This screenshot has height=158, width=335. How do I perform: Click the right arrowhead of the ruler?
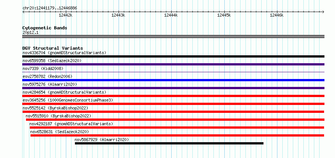[323, 12]
